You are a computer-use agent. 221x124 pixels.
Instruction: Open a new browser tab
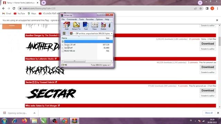click(x=44, y=3)
